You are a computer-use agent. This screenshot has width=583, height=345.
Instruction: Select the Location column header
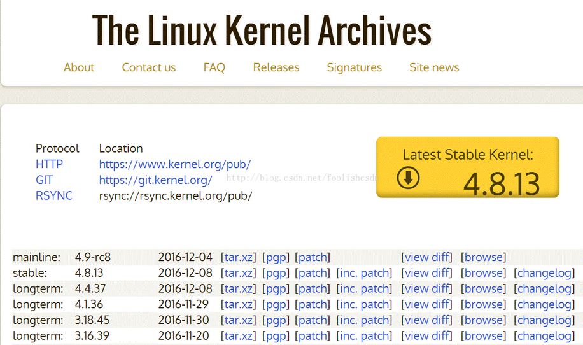[x=121, y=148]
